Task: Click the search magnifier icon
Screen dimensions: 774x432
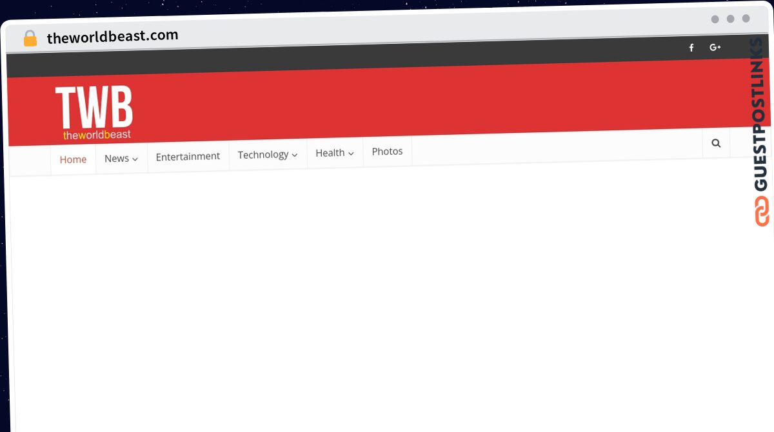Action: (x=716, y=143)
